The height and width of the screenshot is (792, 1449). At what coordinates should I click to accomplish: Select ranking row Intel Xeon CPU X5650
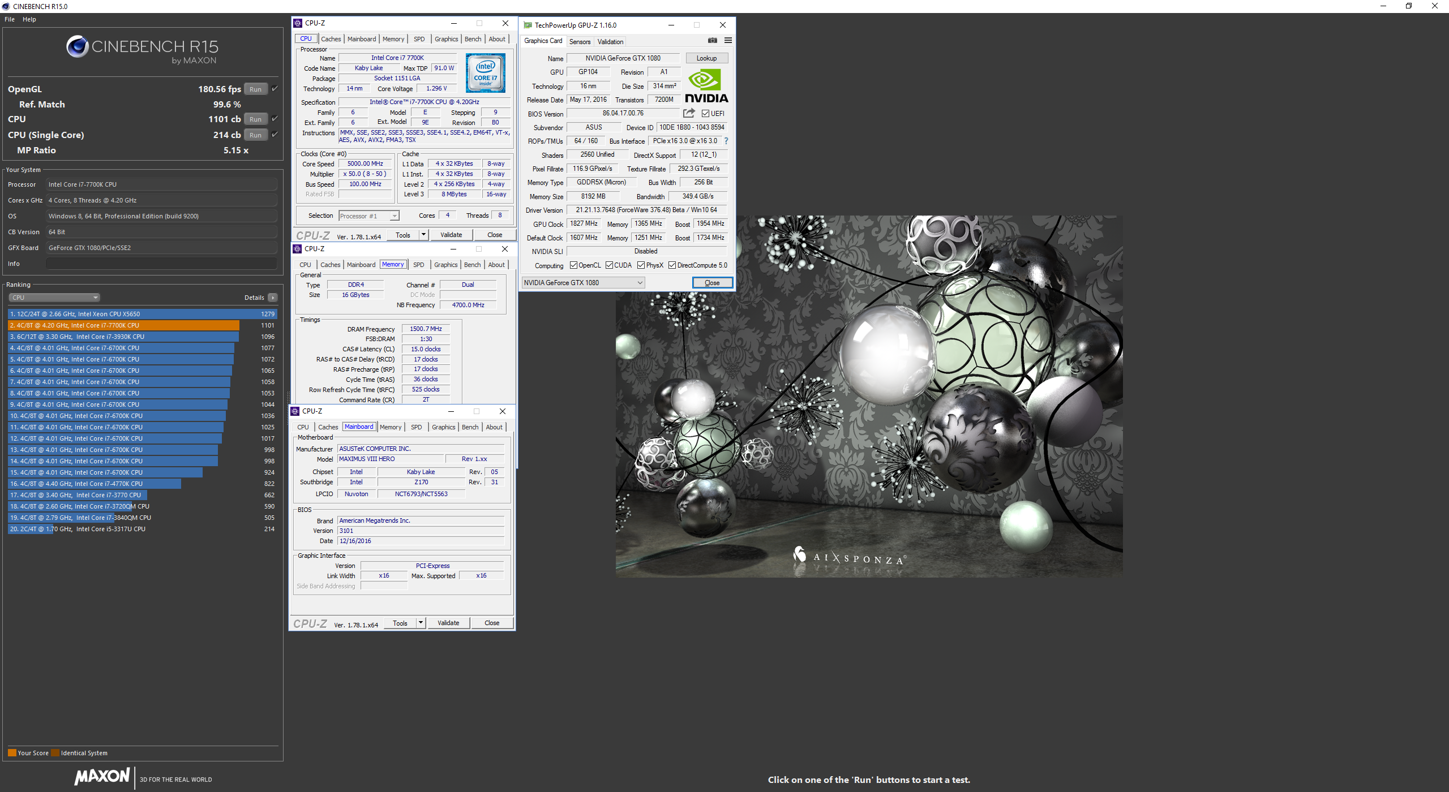(x=142, y=314)
